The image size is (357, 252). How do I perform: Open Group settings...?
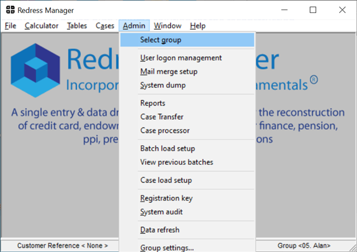[187, 247]
